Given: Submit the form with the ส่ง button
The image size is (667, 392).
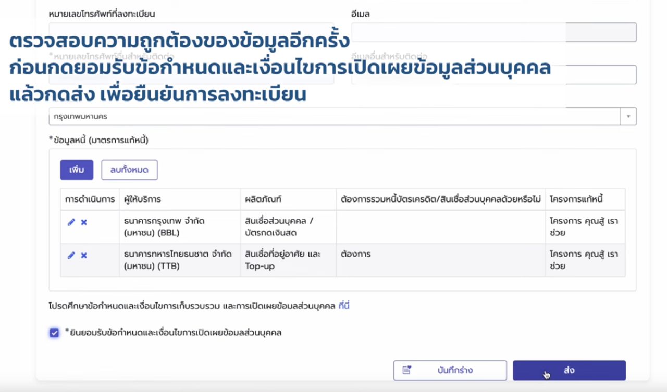Looking at the screenshot, I should coord(569,370).
